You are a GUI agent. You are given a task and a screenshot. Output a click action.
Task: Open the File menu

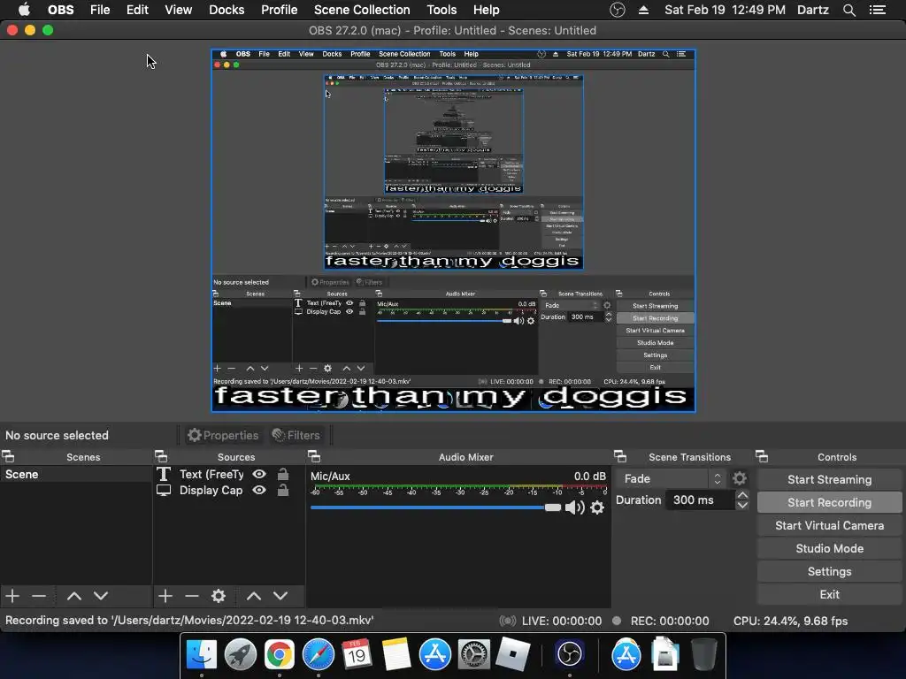pyautogui.click(x=100, y=10)
